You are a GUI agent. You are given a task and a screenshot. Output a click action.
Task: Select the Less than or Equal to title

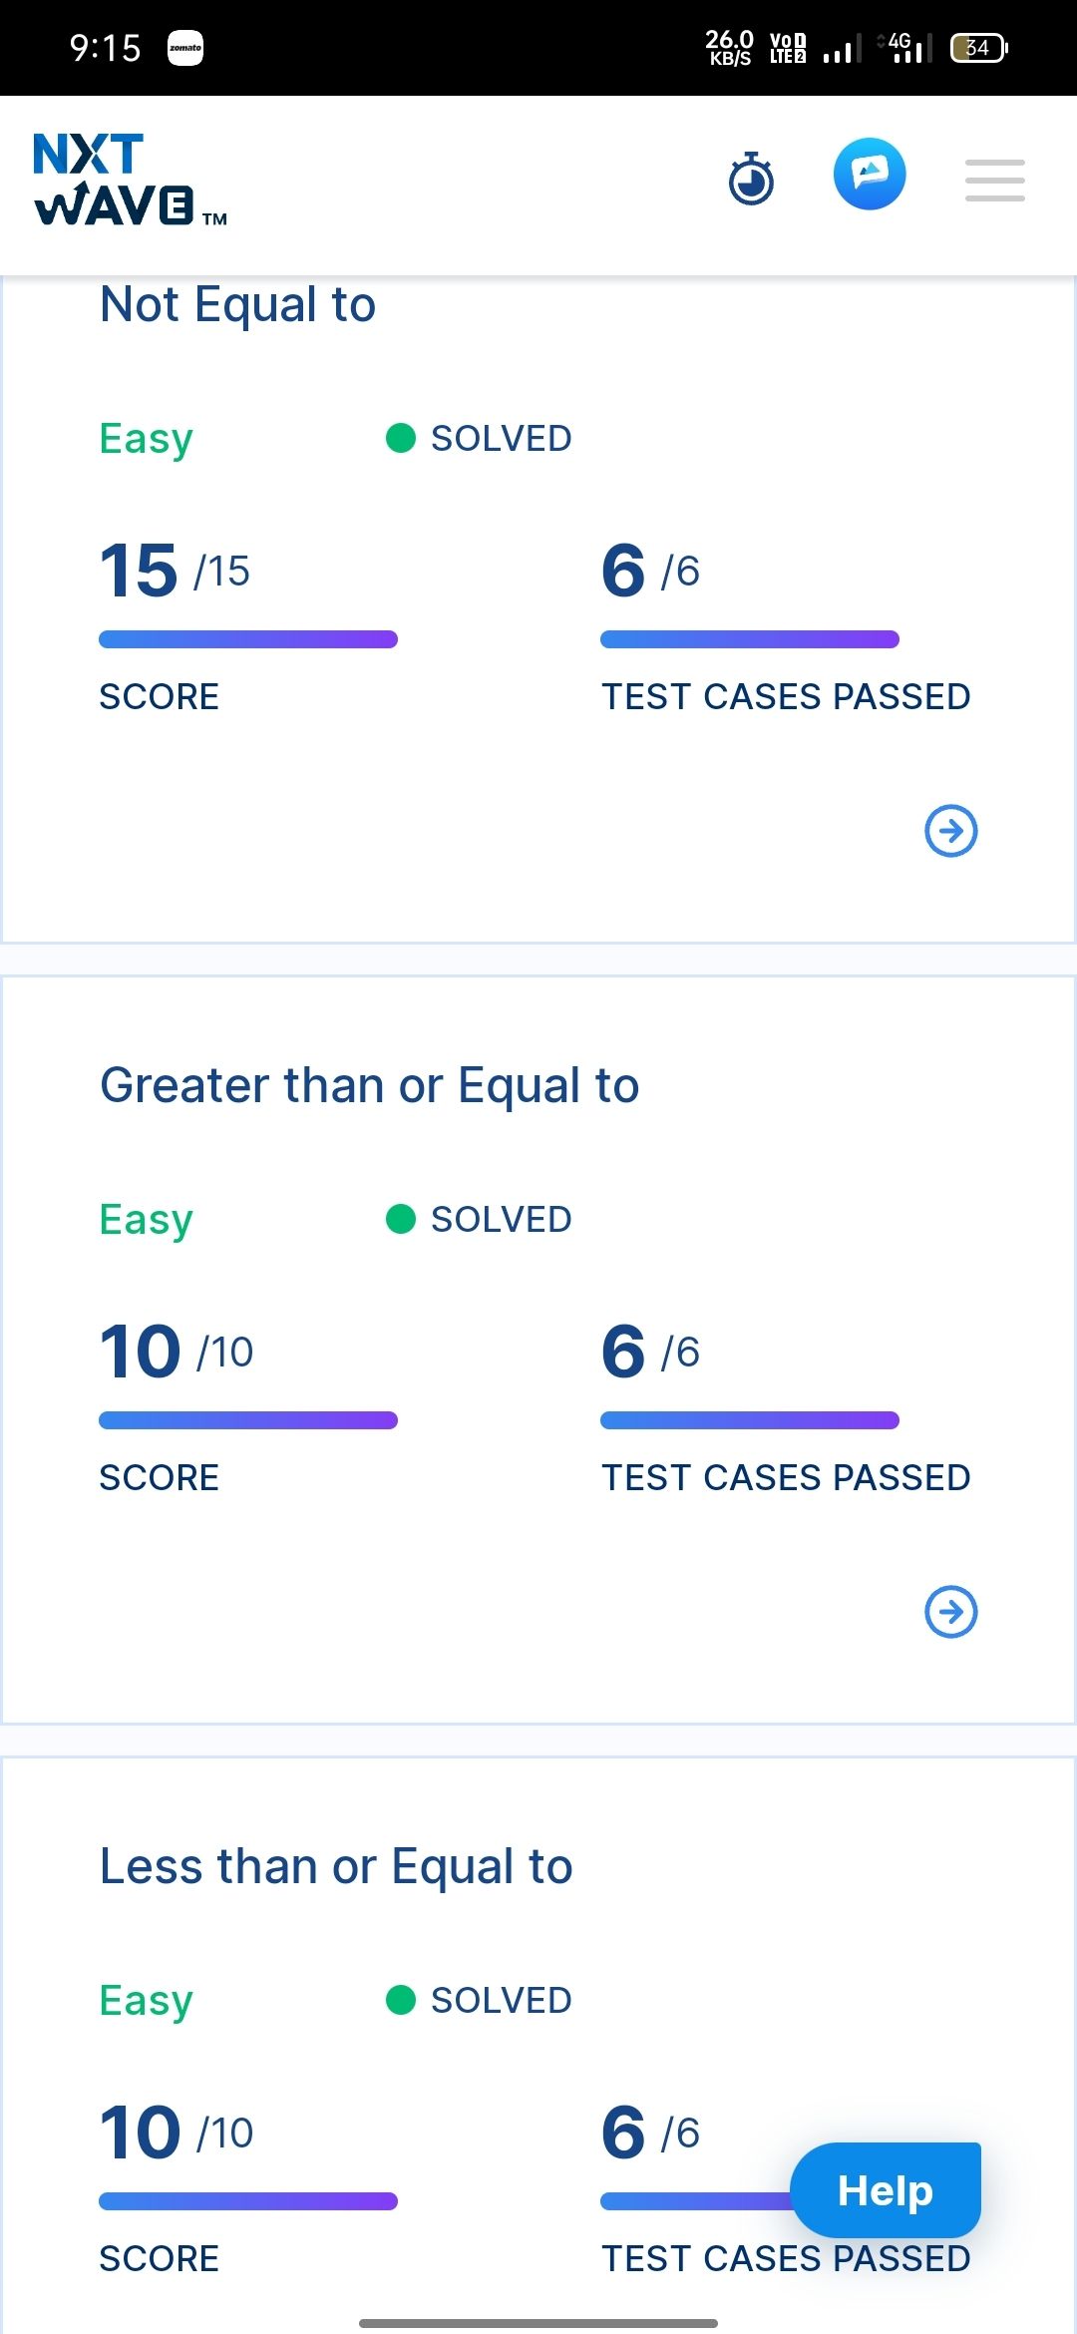(x=337, y=1866)
